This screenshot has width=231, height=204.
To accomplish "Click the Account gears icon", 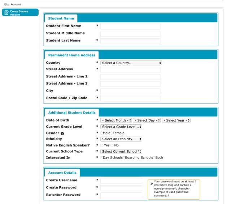I will click(6, 4).
